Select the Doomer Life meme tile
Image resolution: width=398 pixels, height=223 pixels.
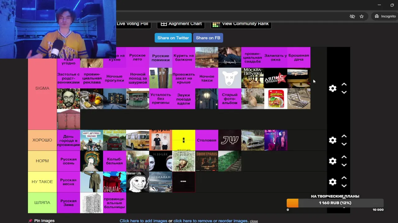(137, 181)
